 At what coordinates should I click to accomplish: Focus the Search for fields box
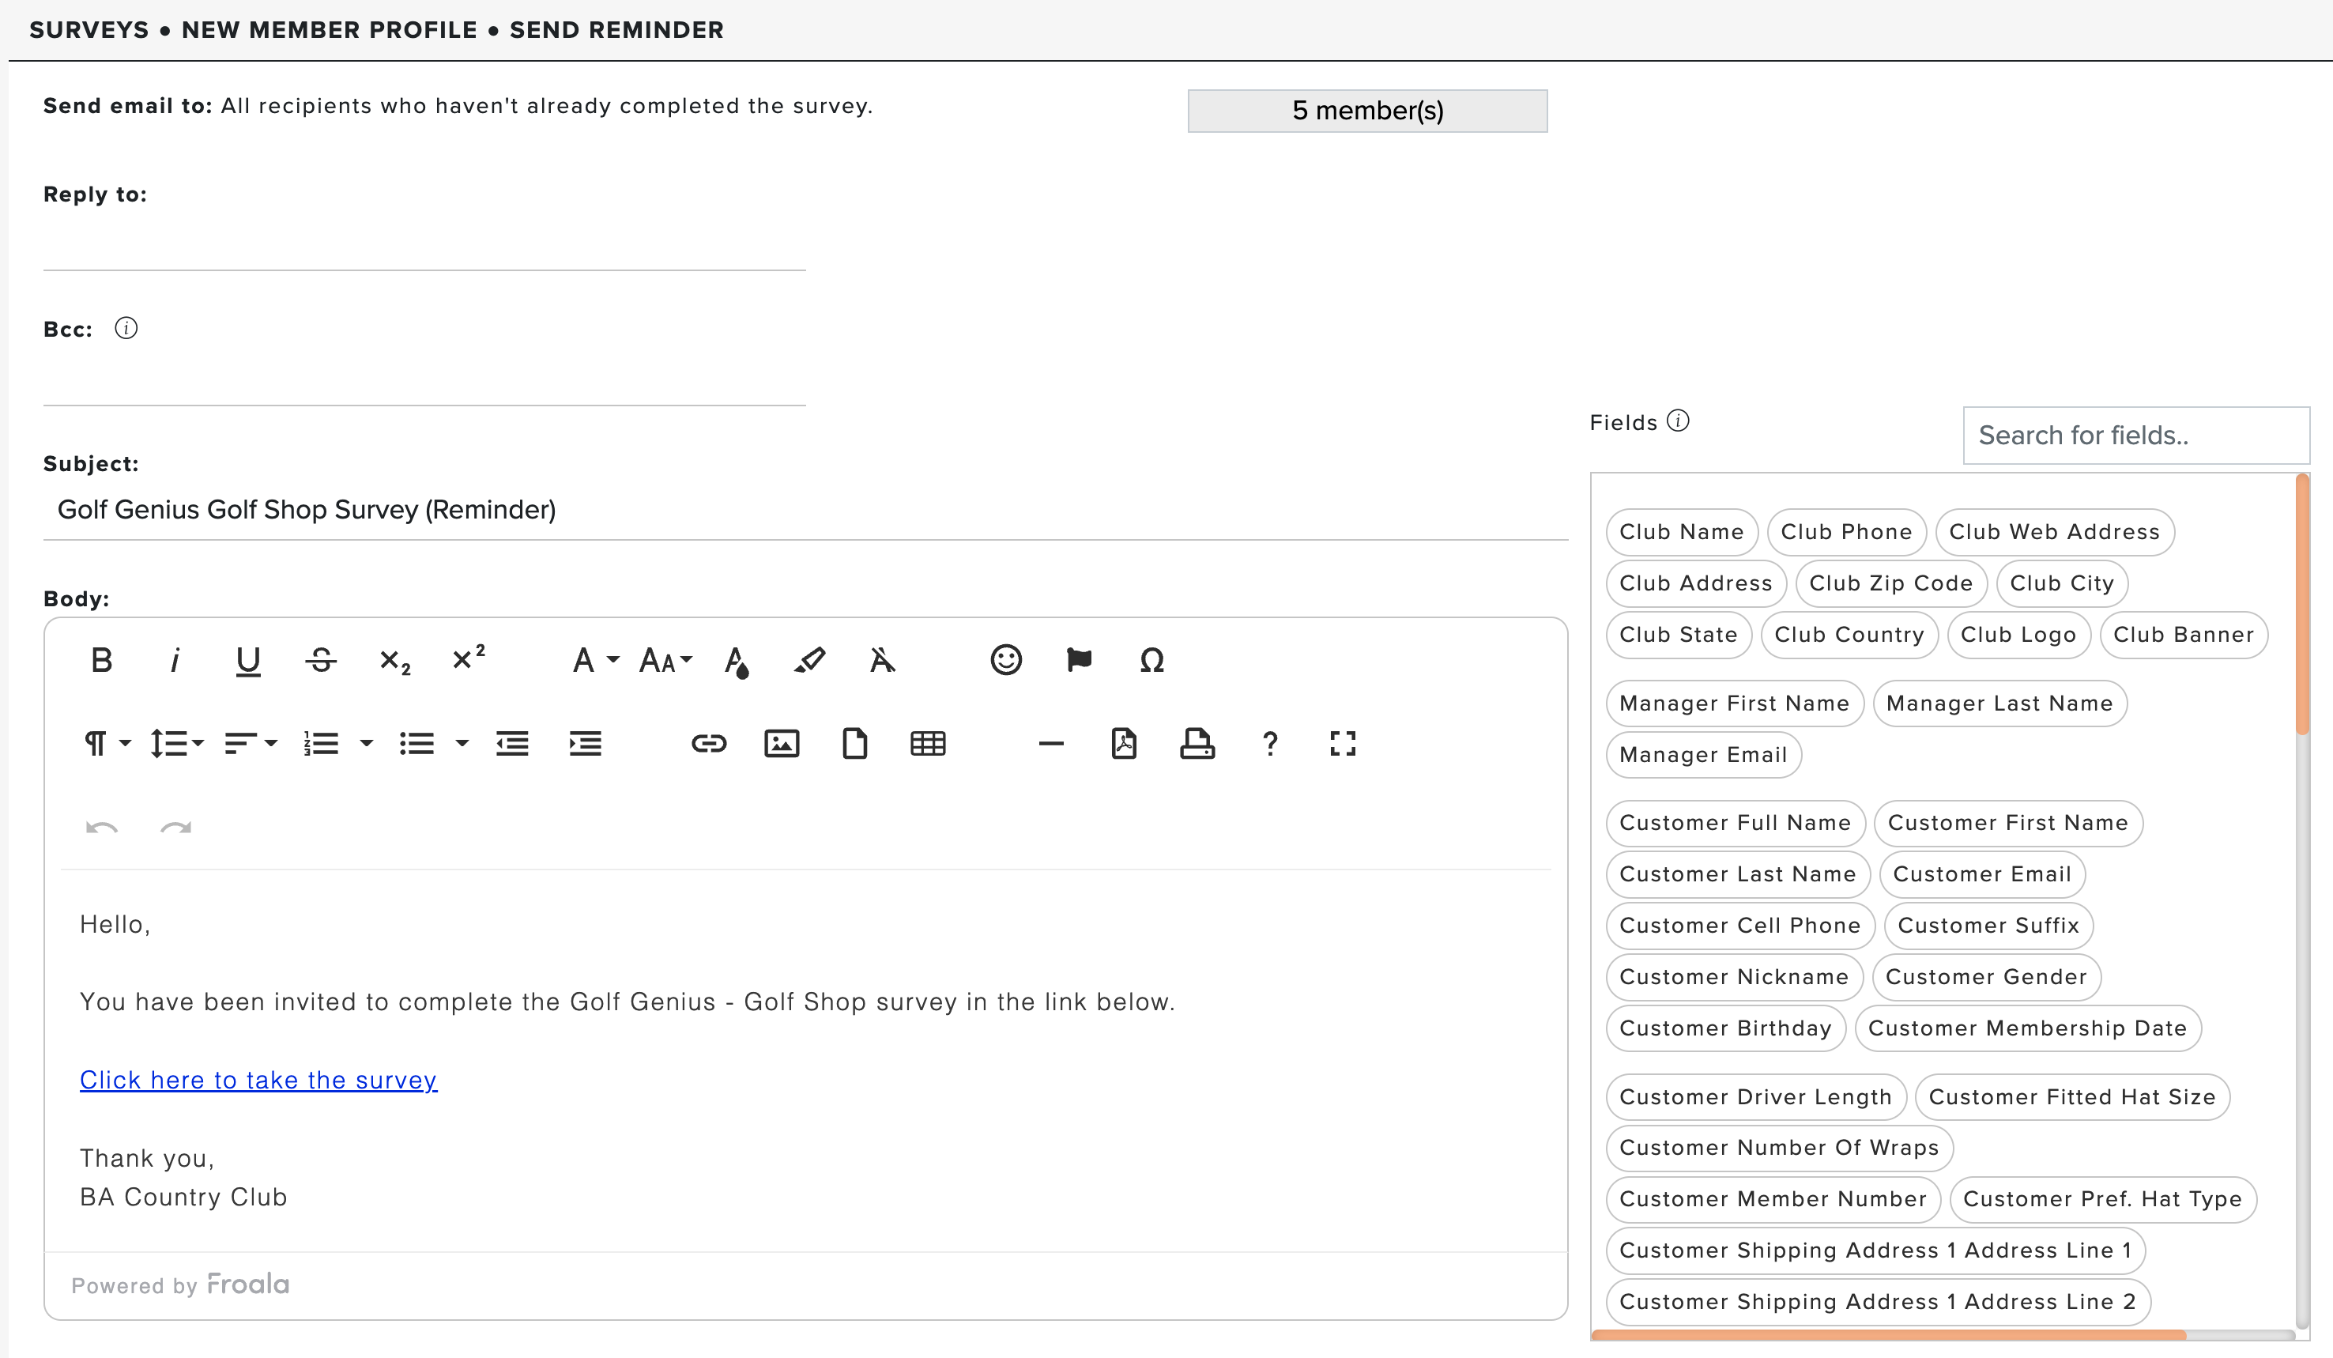(2135, 435)
